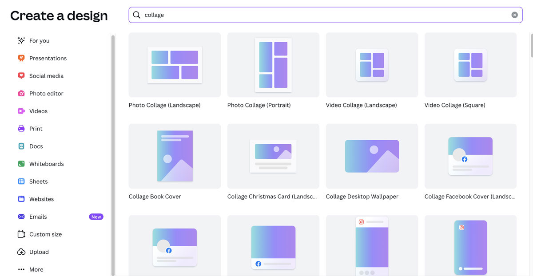Clear the collage search text
This screenshot has height=276, width=533.
point(514,15)
